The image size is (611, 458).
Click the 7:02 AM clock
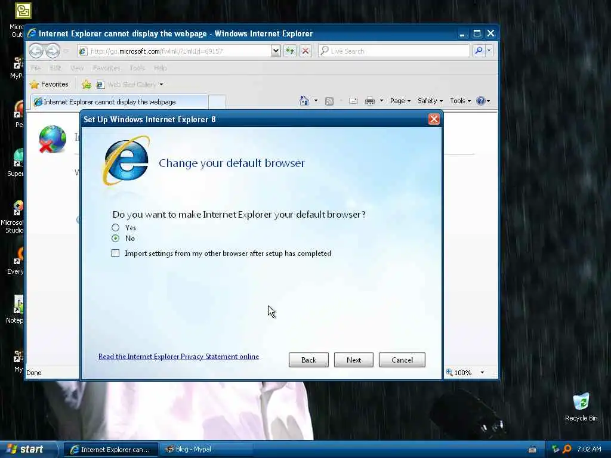[589, 450]
